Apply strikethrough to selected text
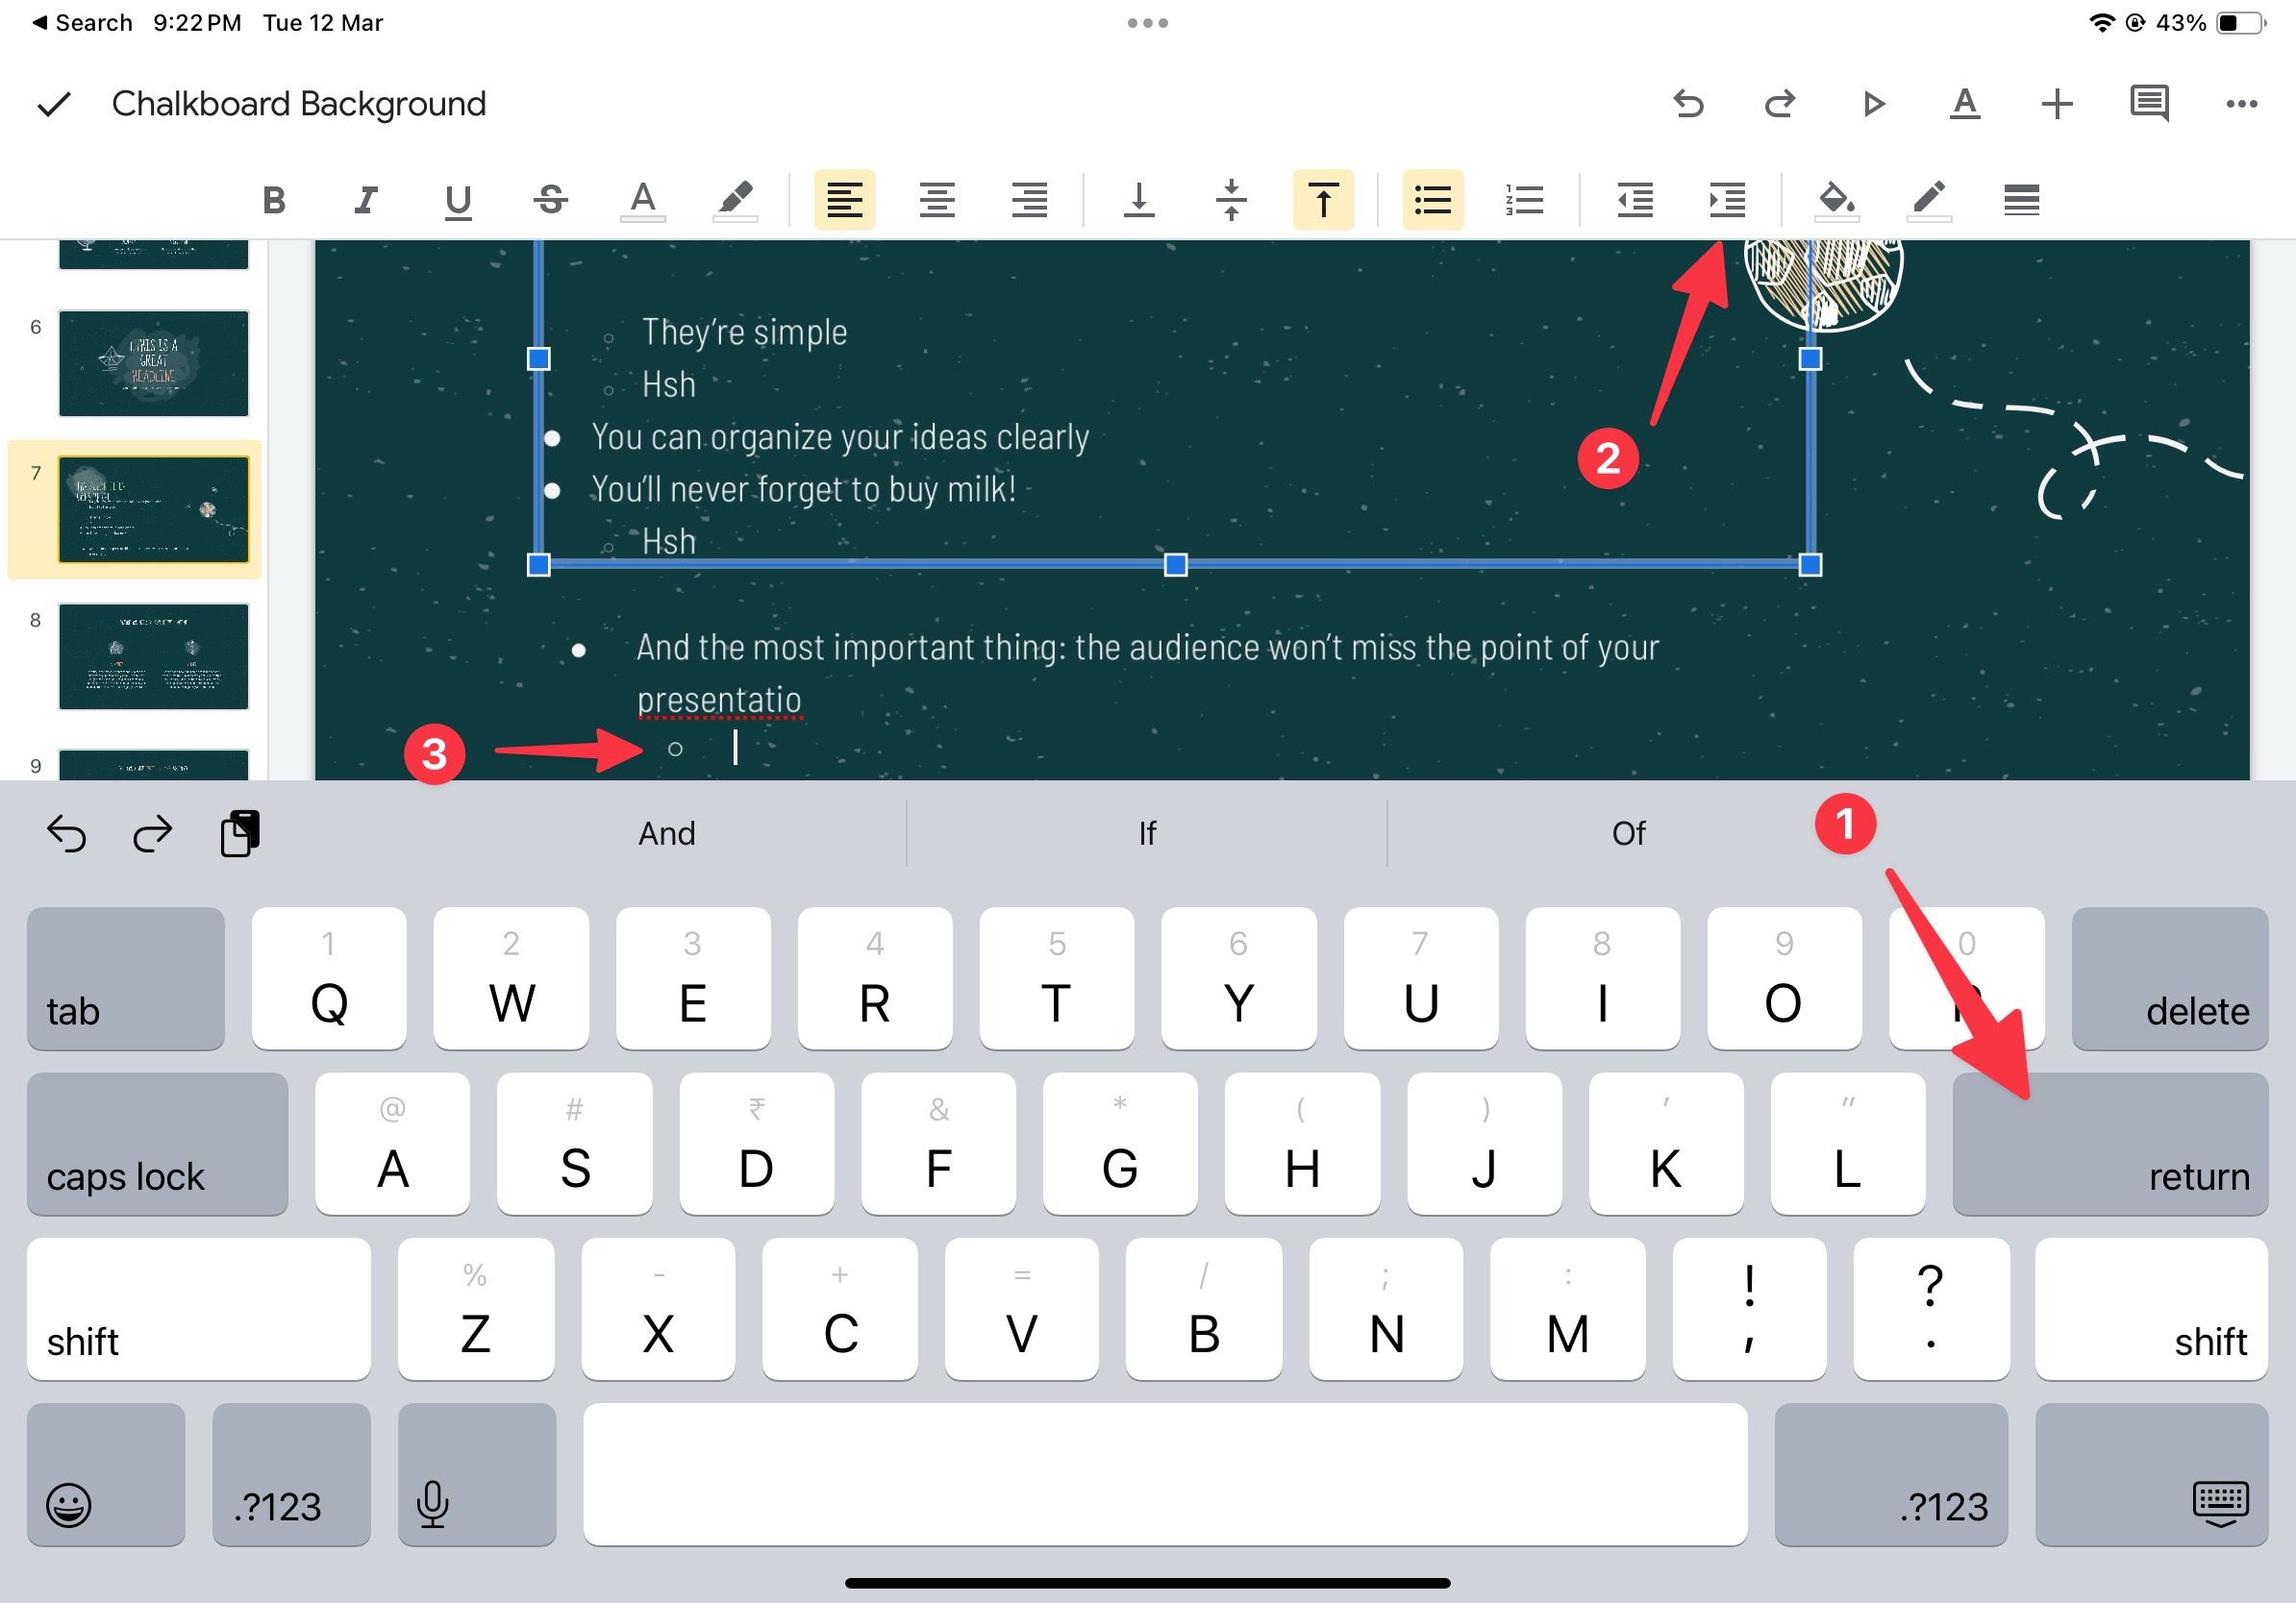The width and height of the screenshot is (2296, 1603). tap(553, 197)
